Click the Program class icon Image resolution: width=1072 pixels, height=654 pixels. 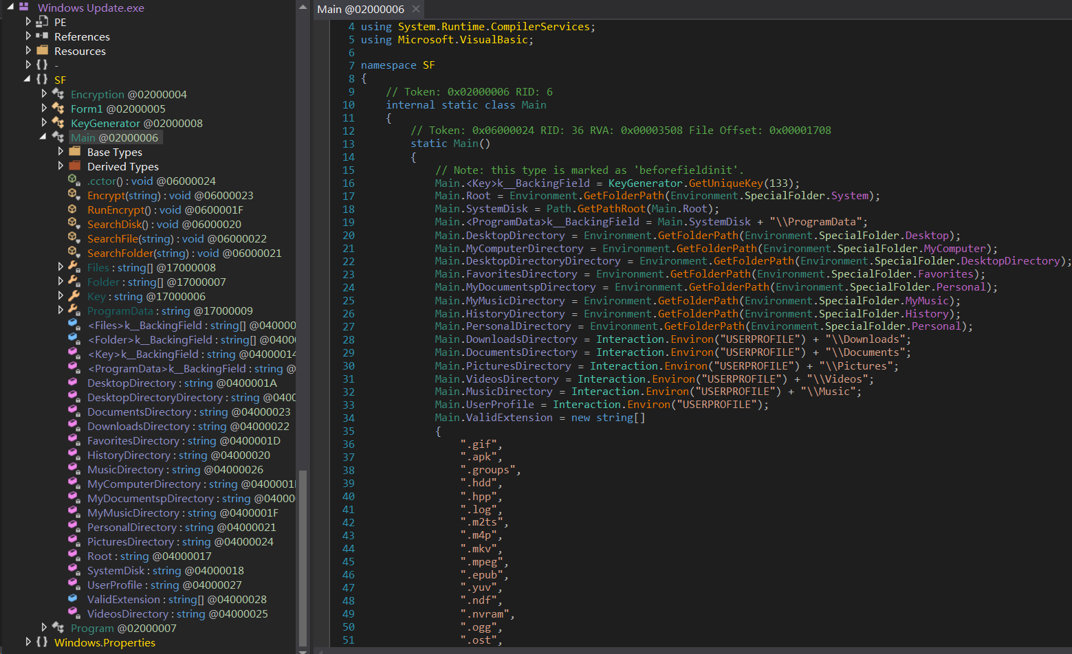point(58,627)
